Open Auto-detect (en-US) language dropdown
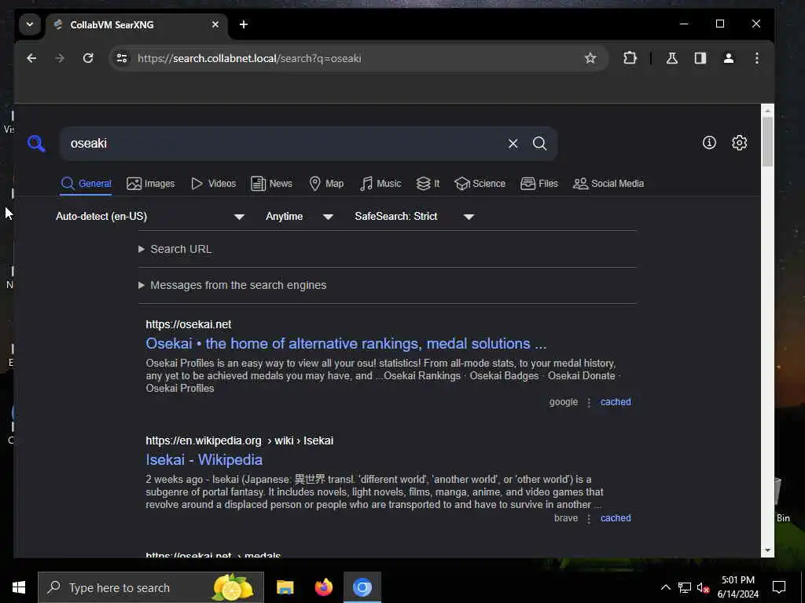 click(150, 217)
